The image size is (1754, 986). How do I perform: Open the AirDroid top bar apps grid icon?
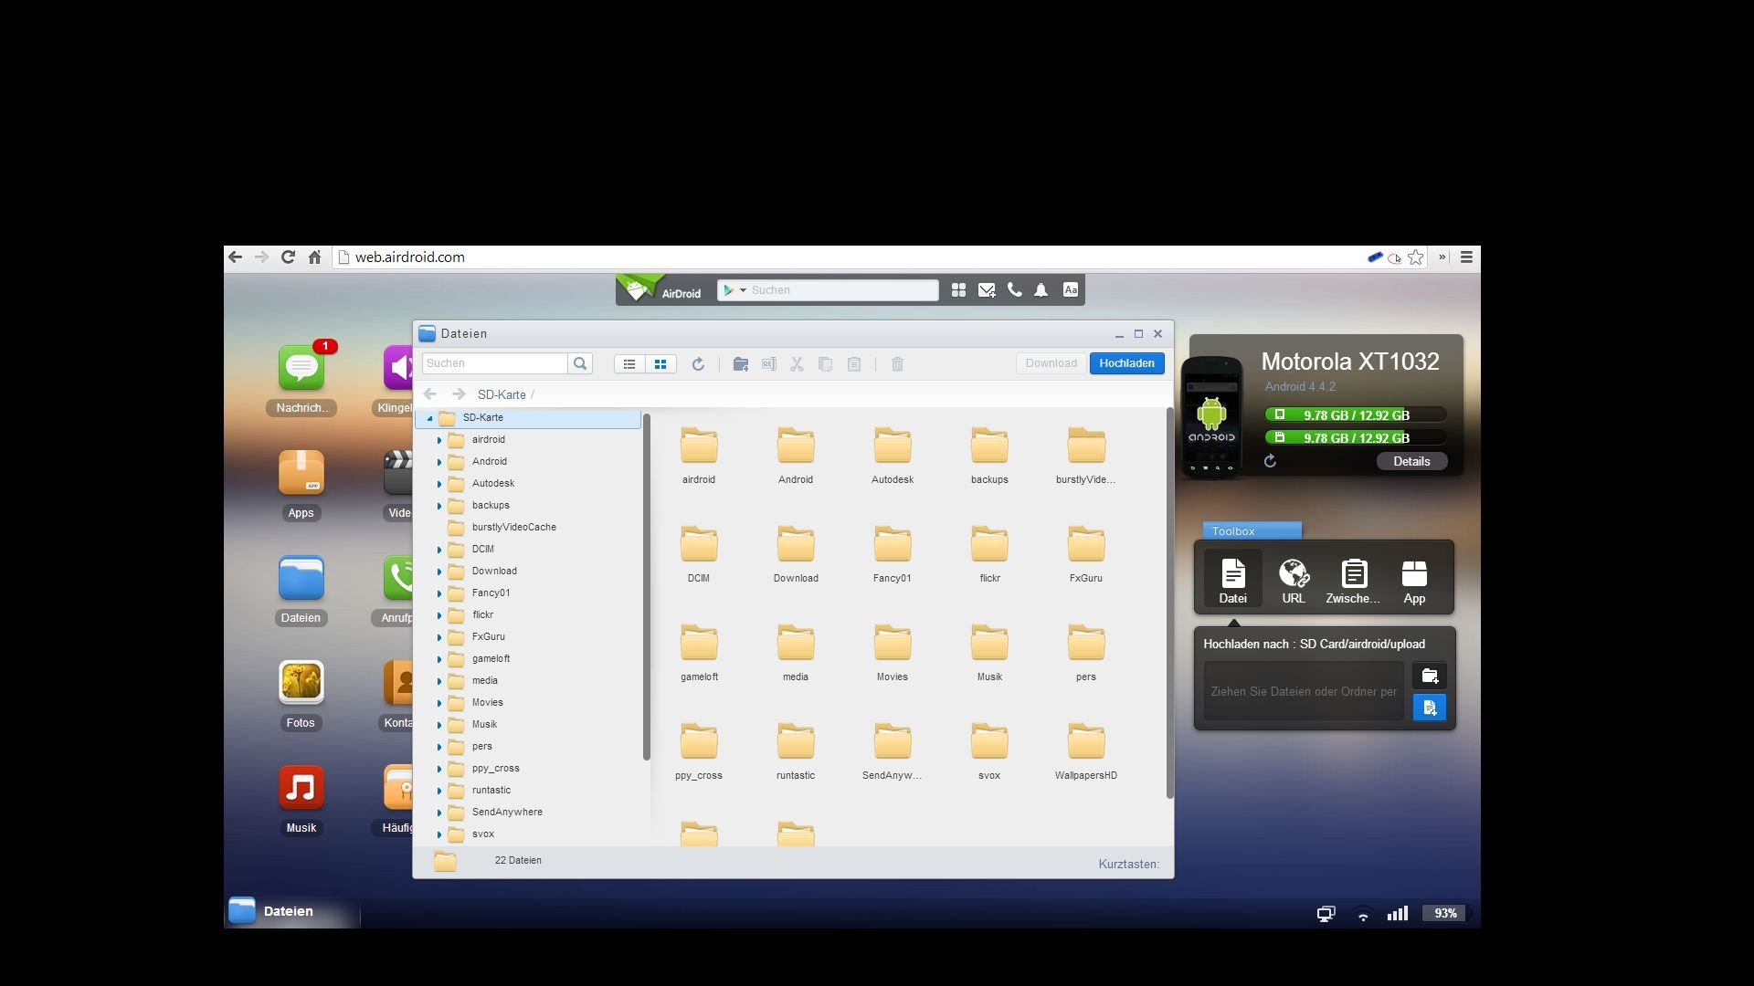(x=958, y=290)
